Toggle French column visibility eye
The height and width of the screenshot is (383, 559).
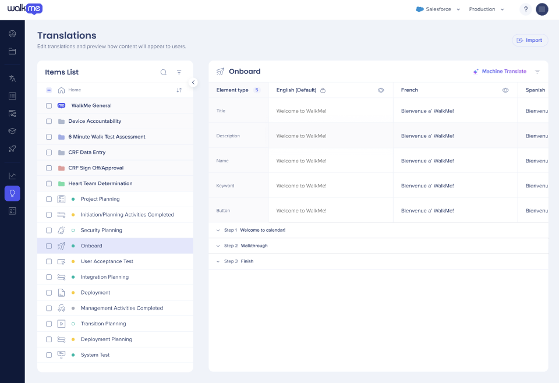505,90
